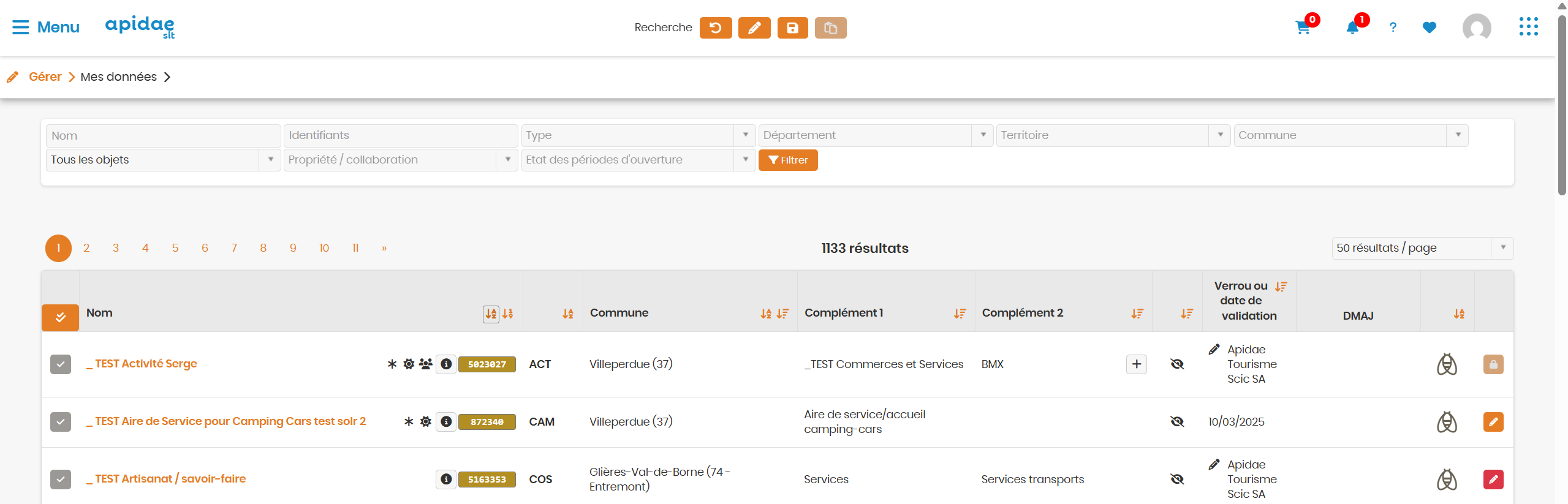Screen dimensions: 1568x504
Task: Click the apidae slt logo
Action: pyautogui.click(x=140, y=27)
